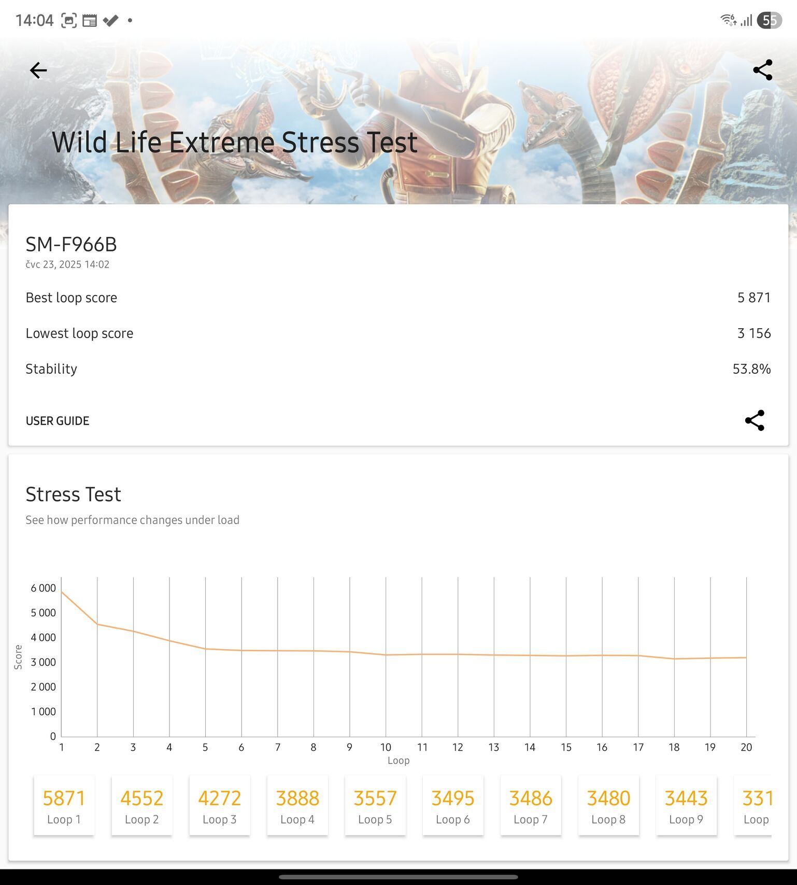
Task: Tap the Loop 3 score 4272
Action: [x=219, y=798]
